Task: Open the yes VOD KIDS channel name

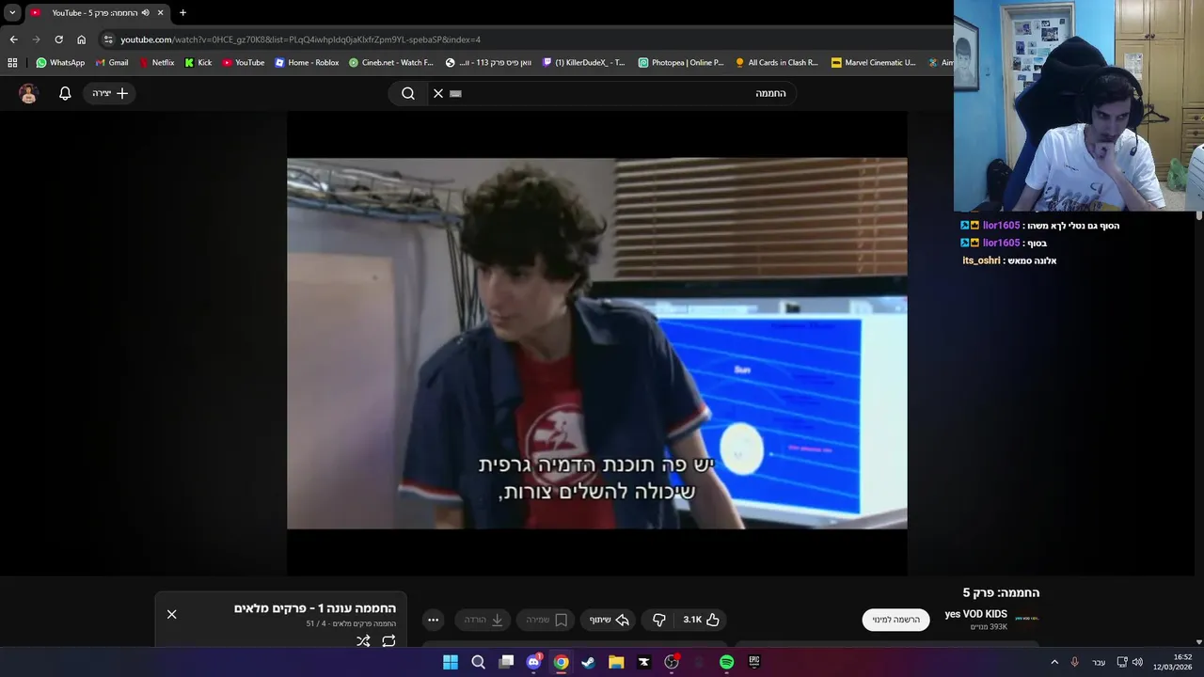Action: point(975,614)
